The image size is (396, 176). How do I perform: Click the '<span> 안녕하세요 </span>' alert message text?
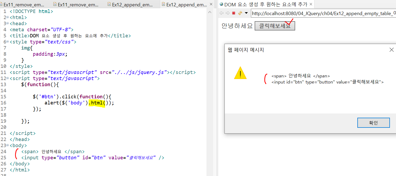301,76
